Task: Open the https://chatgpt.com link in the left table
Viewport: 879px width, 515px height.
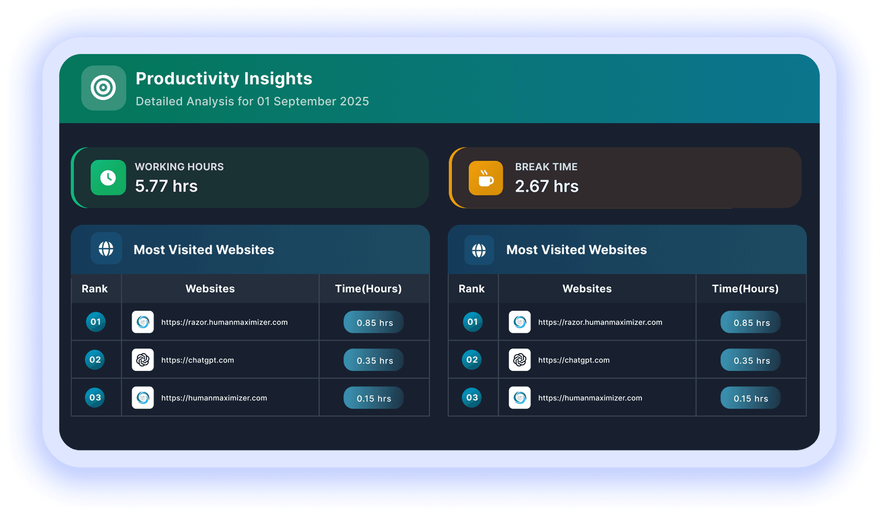Action: pos(197,360)
